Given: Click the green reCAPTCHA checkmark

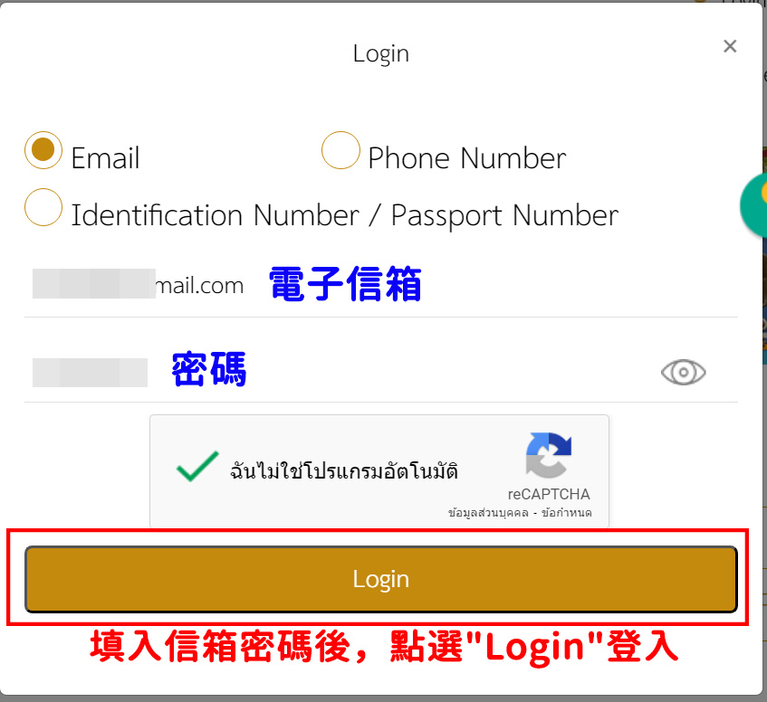Looking at the screenshot, I should (x=197, y=466).
